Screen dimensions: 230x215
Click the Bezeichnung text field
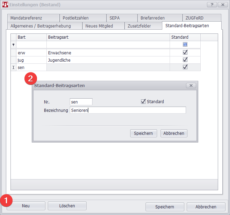tap(128, 110)
